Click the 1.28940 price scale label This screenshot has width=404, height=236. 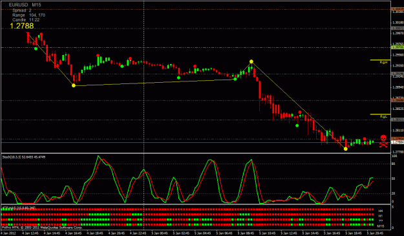point(398,87)
